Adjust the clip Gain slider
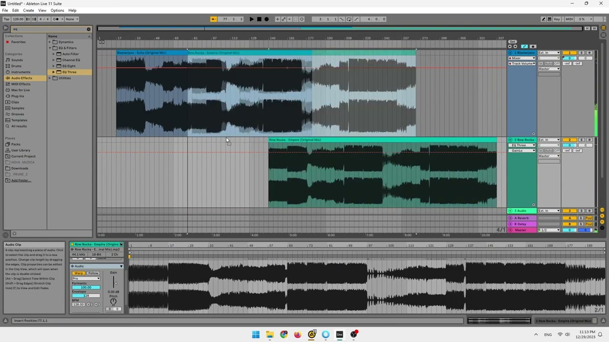The image size is (609, 342). tap(115, 283)
